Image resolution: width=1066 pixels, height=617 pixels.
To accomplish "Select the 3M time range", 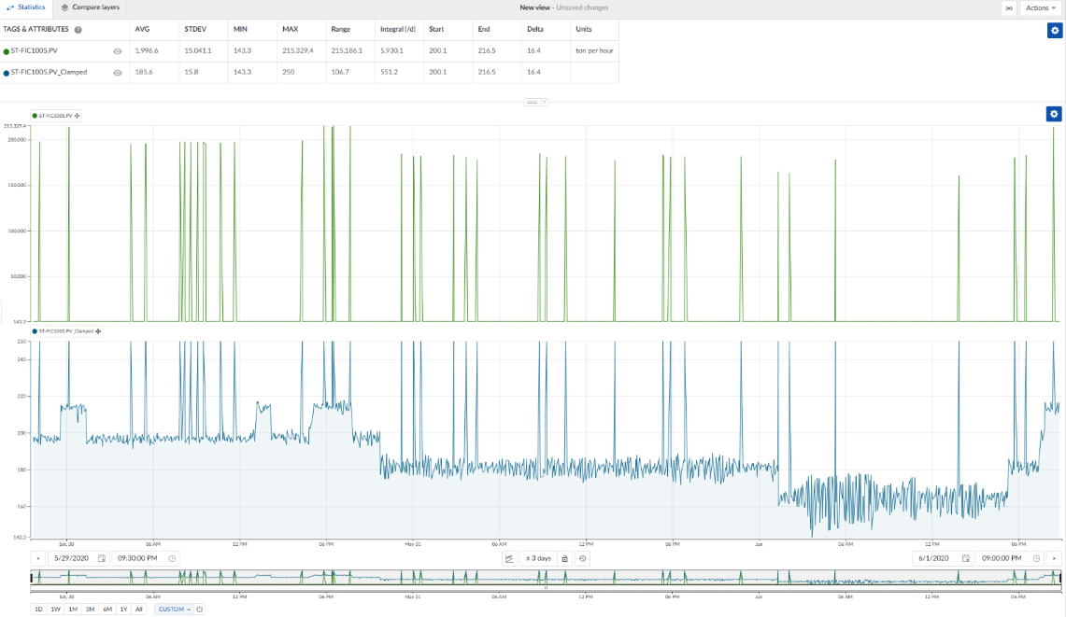I will pos(90,610).
